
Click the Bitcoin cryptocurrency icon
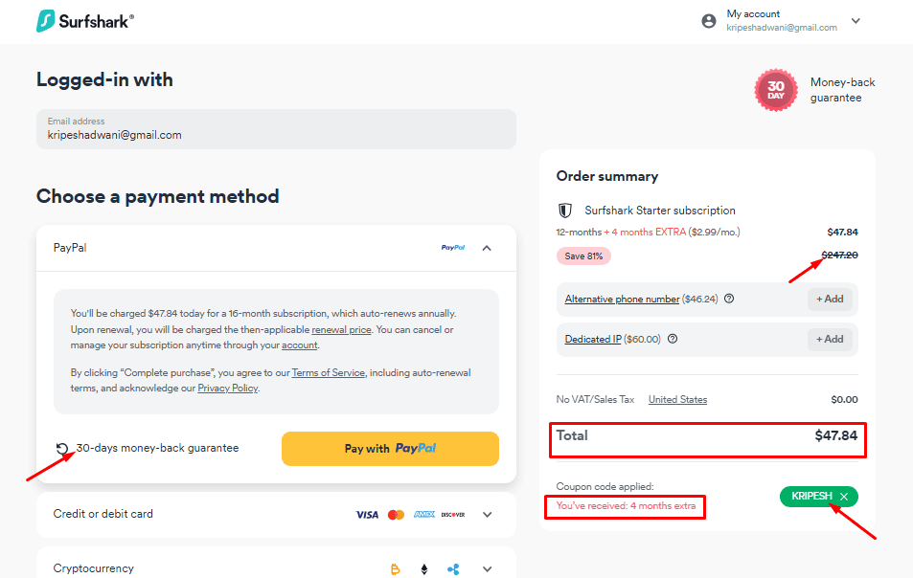(395, 569)
